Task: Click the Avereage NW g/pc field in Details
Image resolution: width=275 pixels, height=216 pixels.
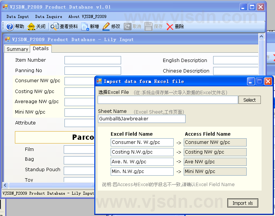Action: tap(79, 102)
